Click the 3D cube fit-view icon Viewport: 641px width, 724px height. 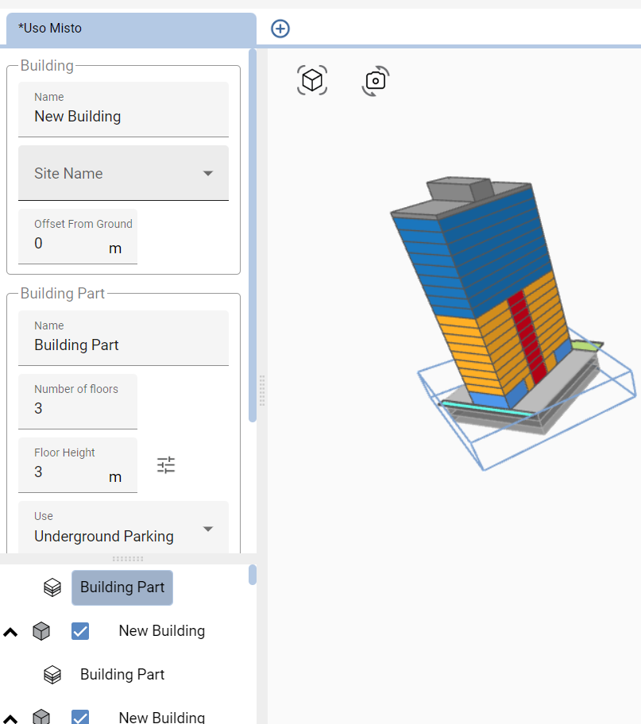pyautogui.click(x=312, y=80)
